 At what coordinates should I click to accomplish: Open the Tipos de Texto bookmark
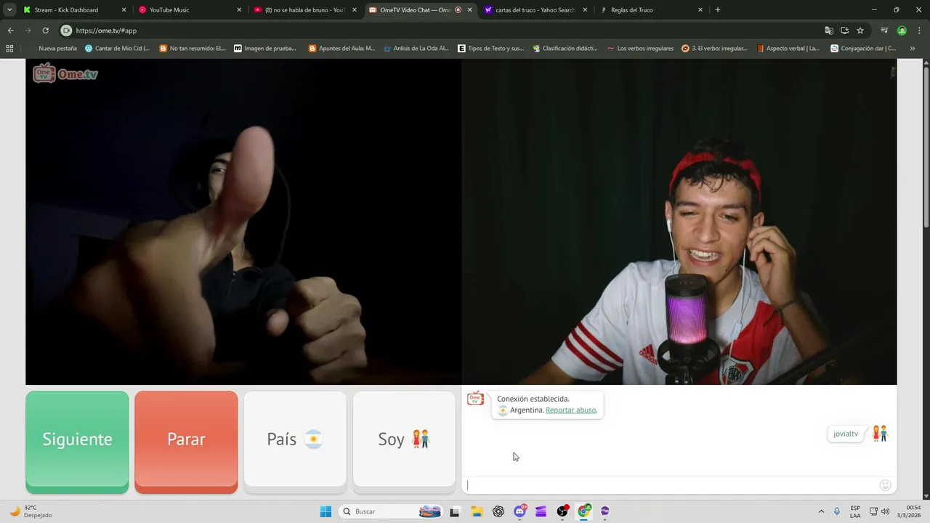pyautogui.click(x=490, y=49)
